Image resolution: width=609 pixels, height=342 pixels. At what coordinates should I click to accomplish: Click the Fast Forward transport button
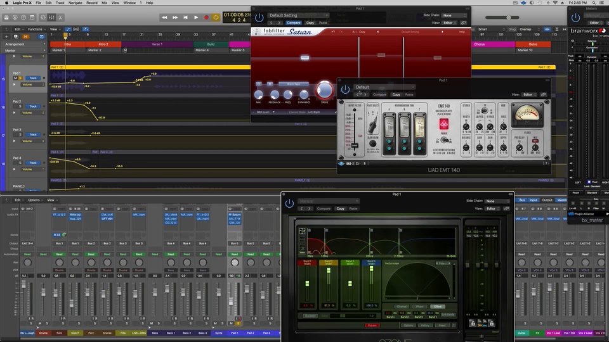(175, 18)
